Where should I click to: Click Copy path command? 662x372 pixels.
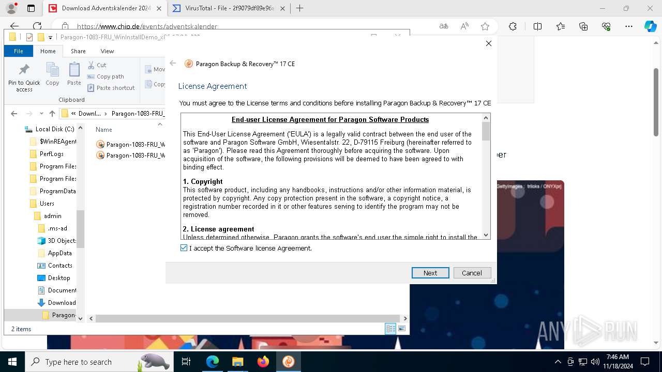coord(106,76)
